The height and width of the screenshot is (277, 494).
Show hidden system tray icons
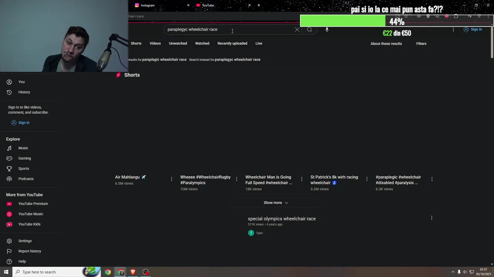453,272
